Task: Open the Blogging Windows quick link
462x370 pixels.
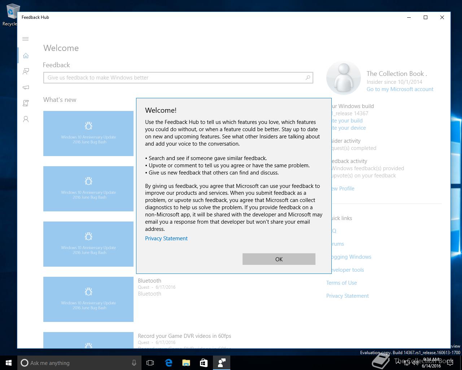Action: coord(352,257)
